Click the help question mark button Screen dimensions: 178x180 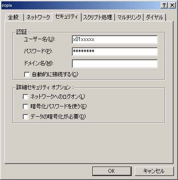(x=164, y=5)
